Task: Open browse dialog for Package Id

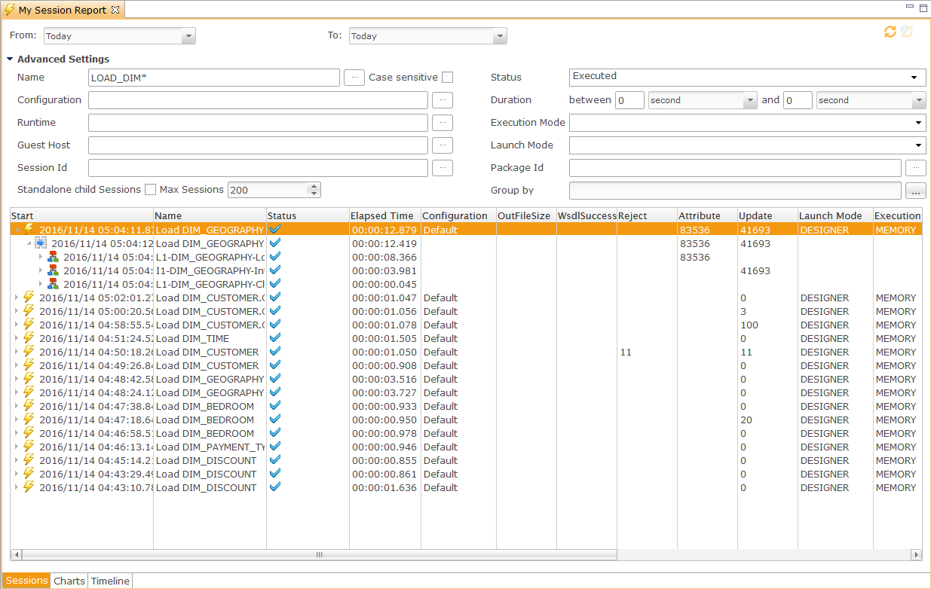Action: click(x=915, y=168)
